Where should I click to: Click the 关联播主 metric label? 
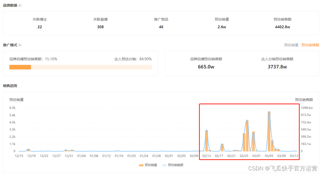(x=40, y=19)
